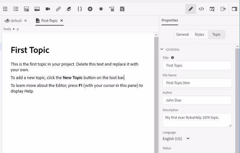Click the Properties panel scrollbar

pos(237,101)
